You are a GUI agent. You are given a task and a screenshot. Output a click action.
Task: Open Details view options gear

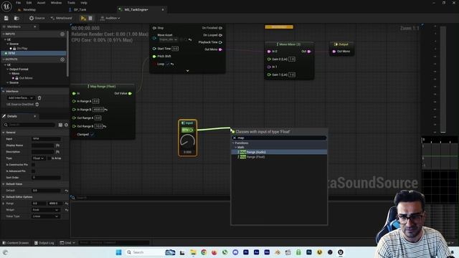coord(66,125)
